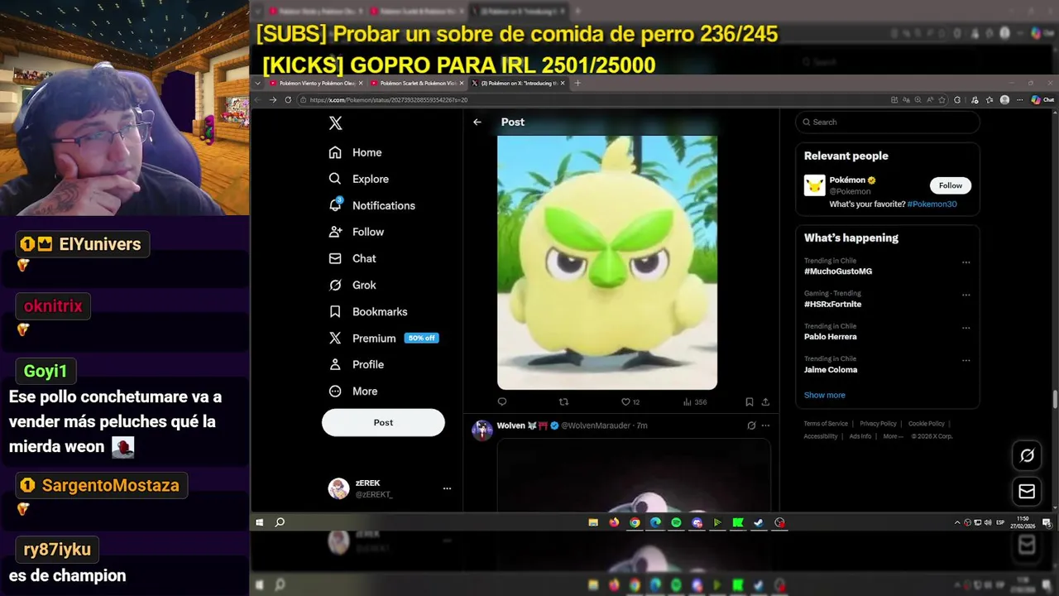
Task: Open Profile in X sidebar
Action: pos(357,364)
